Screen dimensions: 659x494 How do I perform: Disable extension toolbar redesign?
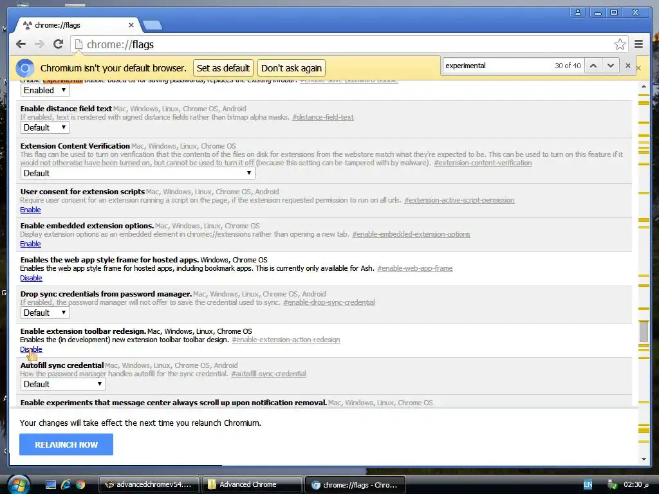coord(31,349)
